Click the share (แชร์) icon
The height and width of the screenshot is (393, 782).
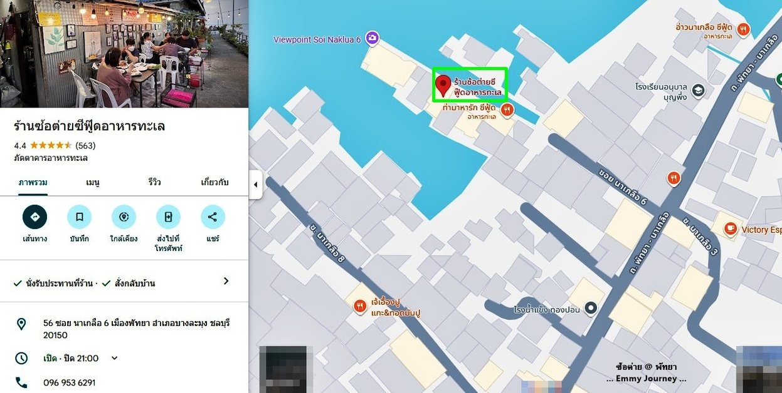click(213, 217)
